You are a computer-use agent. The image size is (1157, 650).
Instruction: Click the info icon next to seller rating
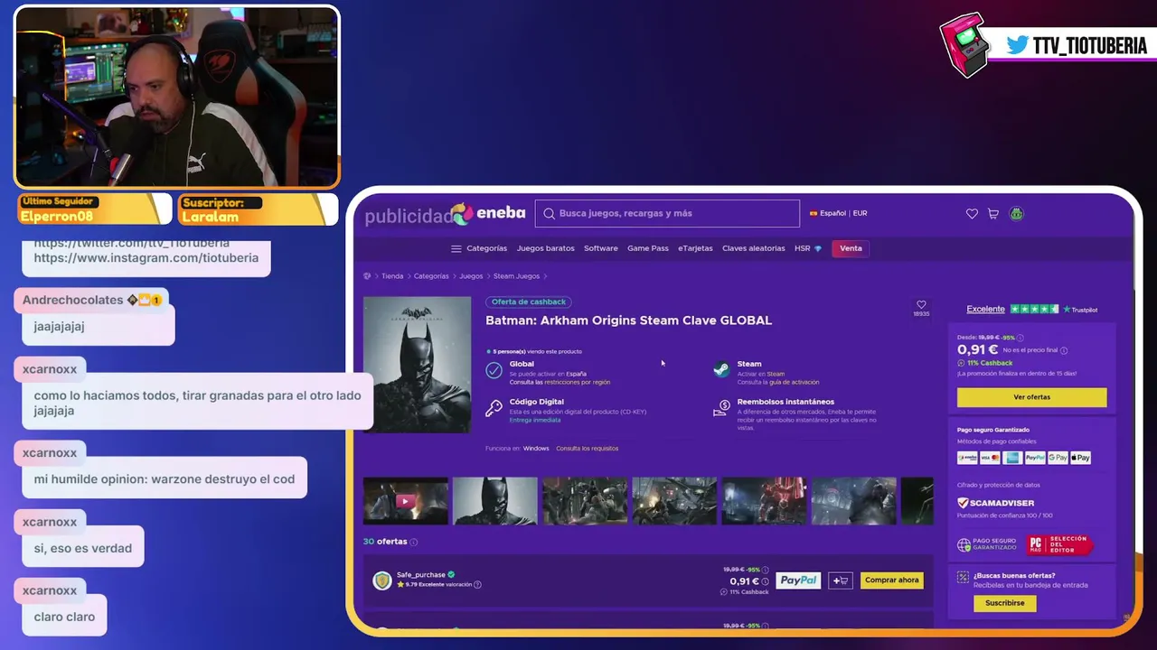pyautogui.click(x=477, y=585)
